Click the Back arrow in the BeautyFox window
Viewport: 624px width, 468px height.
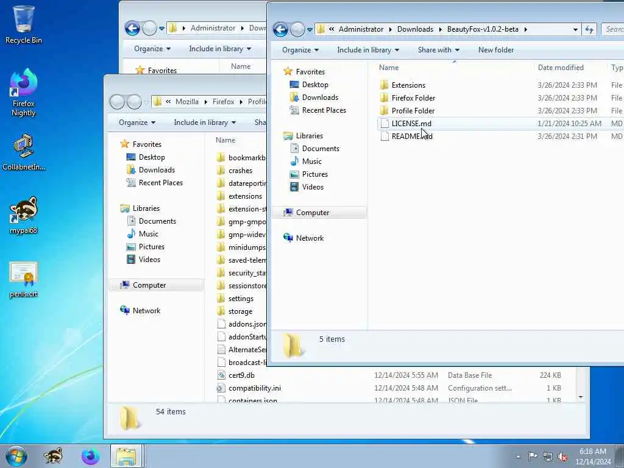[x=280, y=29]
